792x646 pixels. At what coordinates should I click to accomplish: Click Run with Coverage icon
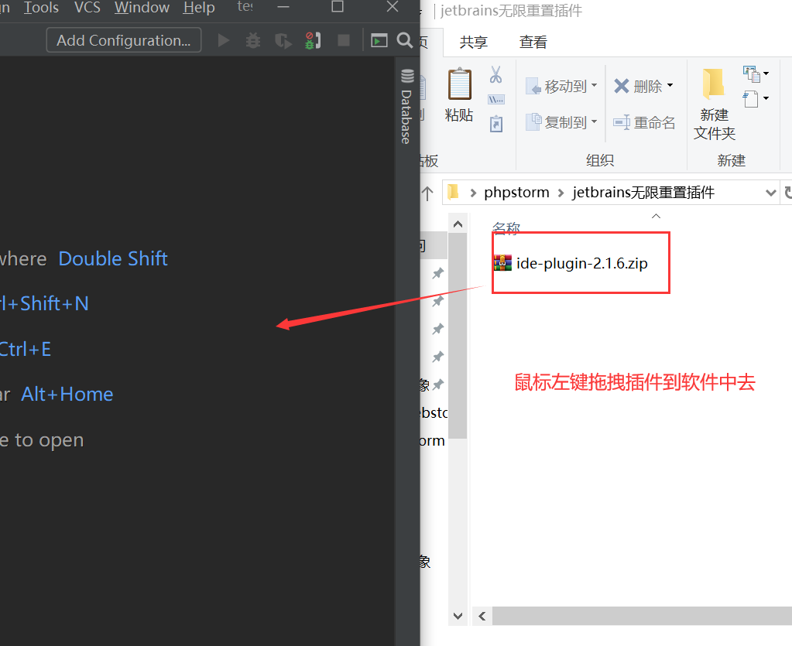pos(283,40)
